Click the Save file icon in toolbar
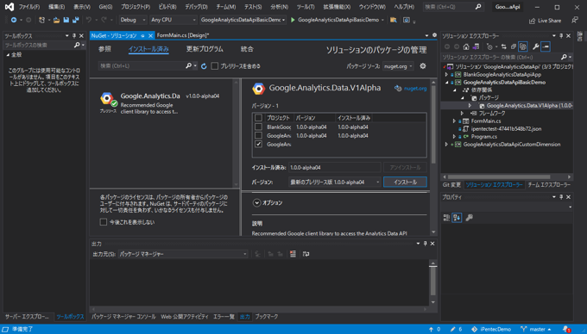Viewport: 587px width, 334px height. 66,20
